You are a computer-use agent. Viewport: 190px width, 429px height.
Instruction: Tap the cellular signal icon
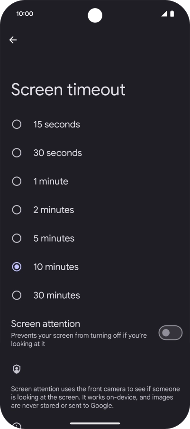point(164,14)
